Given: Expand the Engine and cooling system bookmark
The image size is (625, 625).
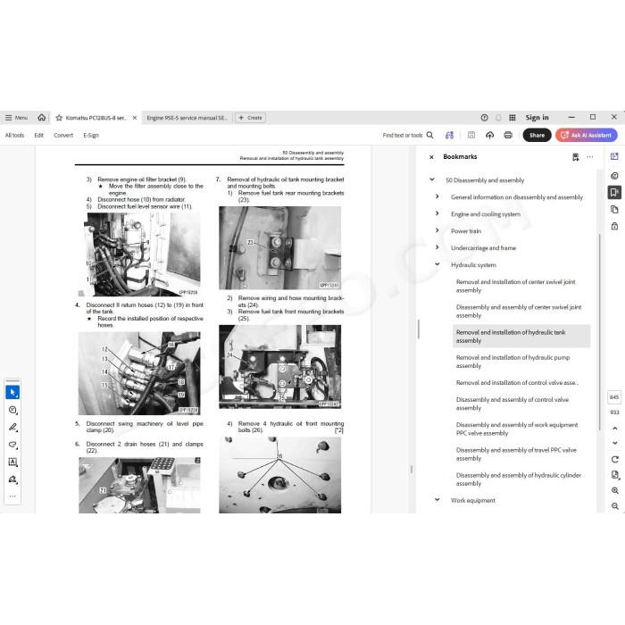Looking at the screenshot, I should [x=437, y=213].
